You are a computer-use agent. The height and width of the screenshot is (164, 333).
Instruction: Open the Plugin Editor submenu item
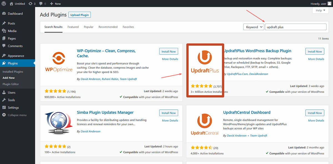(11, 84)
